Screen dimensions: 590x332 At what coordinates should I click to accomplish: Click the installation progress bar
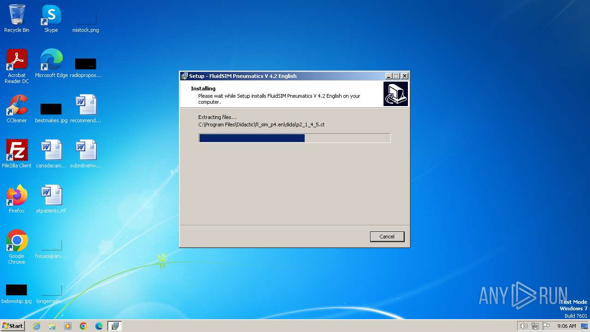coord(295,138)
